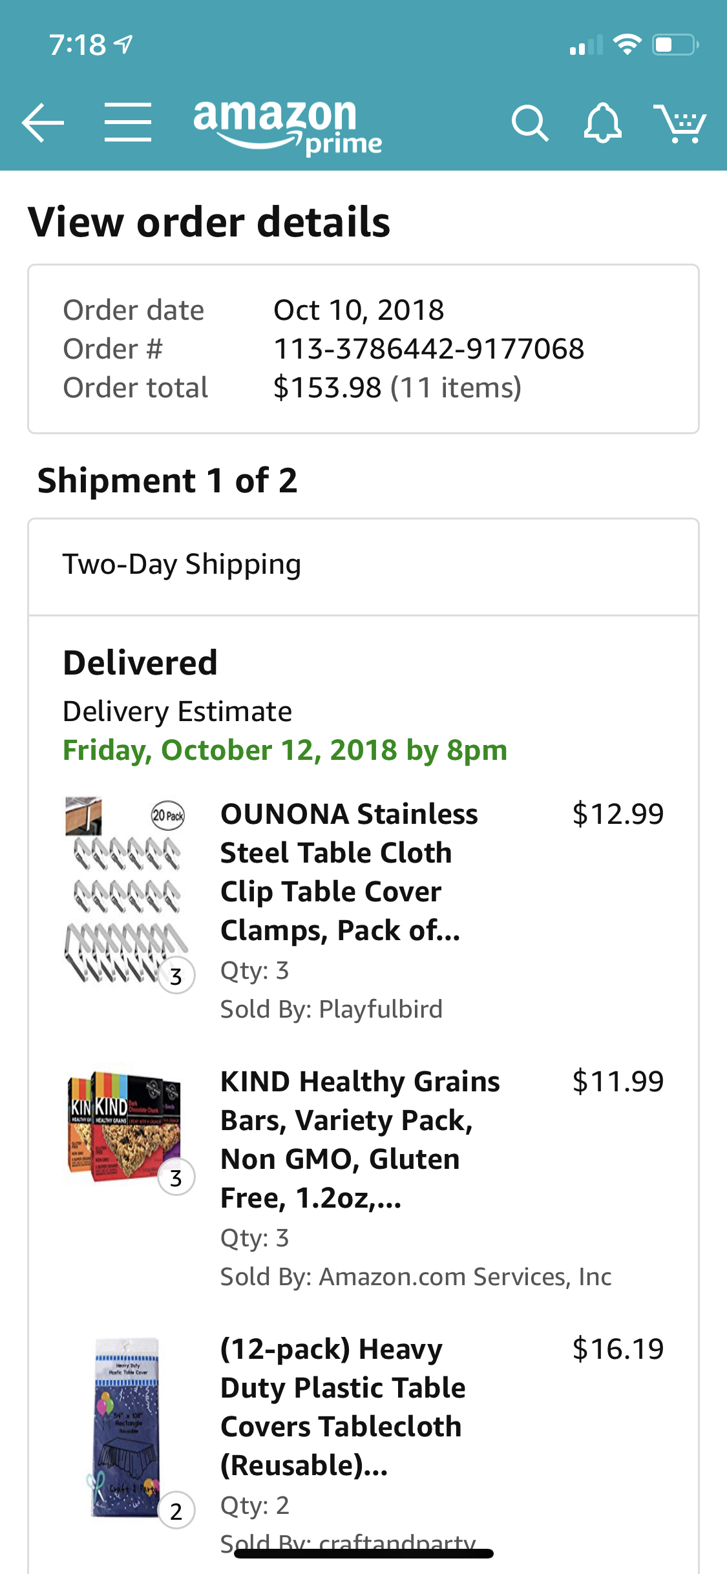Open search with magnifier icon
The image size is (727, 1574).
click(x=529, y=123)
